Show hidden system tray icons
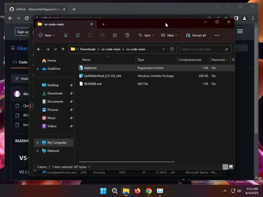 [x=225, y=191]
